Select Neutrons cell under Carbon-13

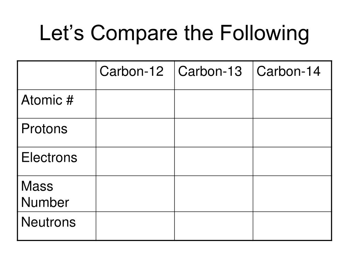click(x=214, y=226)
